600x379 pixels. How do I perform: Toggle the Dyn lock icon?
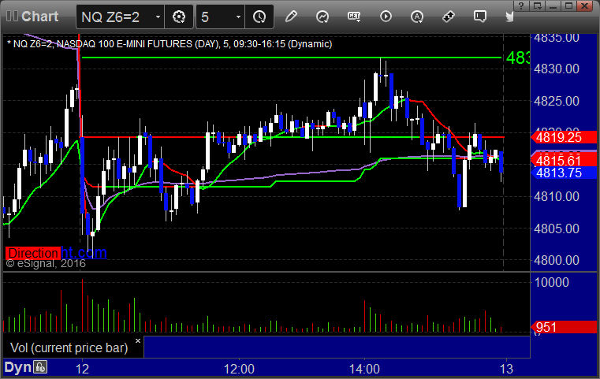(40, 367)
